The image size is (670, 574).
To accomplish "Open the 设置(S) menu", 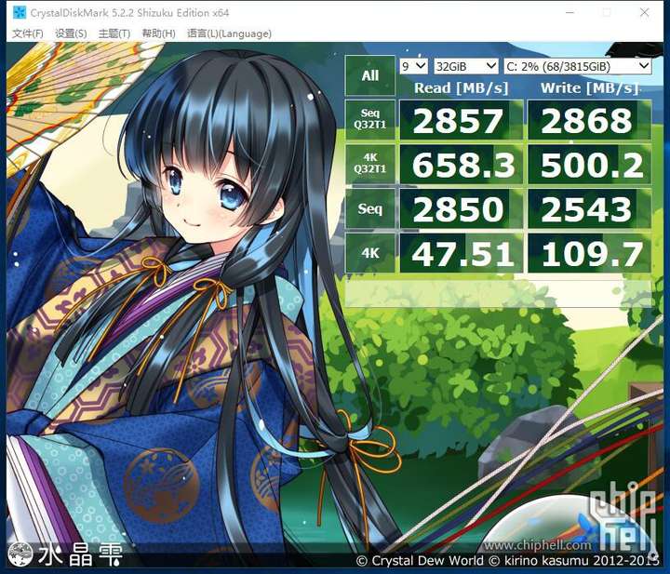I will [71, 33].
